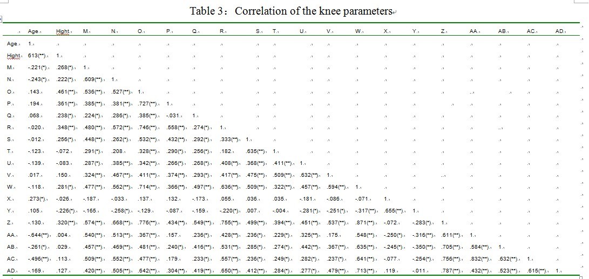Screen dimensions: 589x279
Task: Click the .746(**) cell in R row
Action: tap(147, 127)
